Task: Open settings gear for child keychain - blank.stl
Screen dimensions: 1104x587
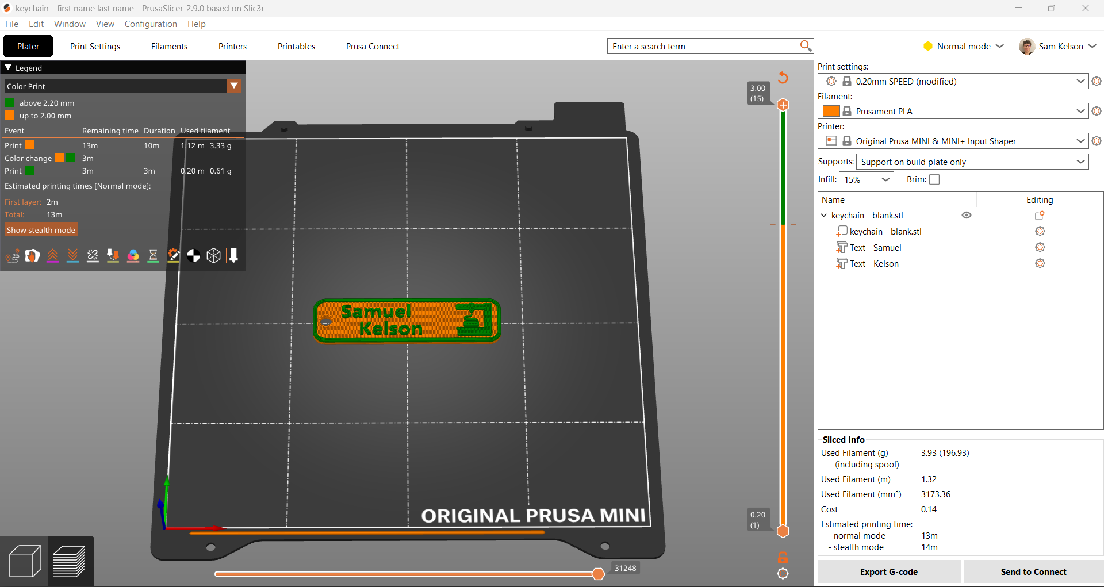Action: [1040, 231]
